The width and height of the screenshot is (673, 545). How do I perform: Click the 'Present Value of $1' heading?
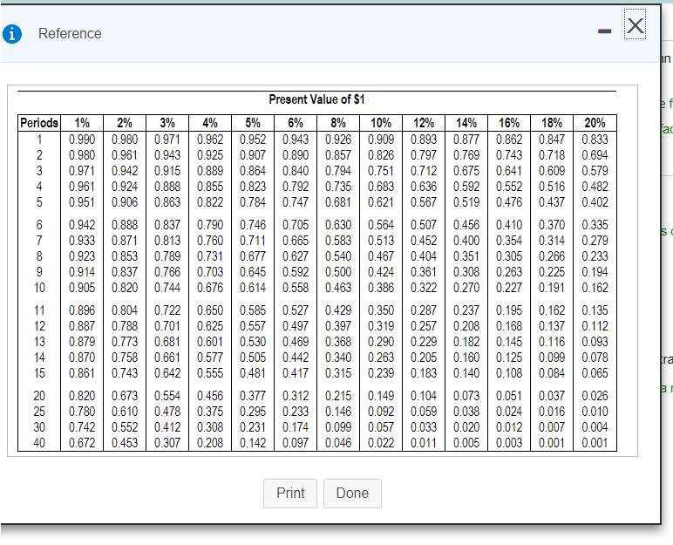click(x=316, y=99)
